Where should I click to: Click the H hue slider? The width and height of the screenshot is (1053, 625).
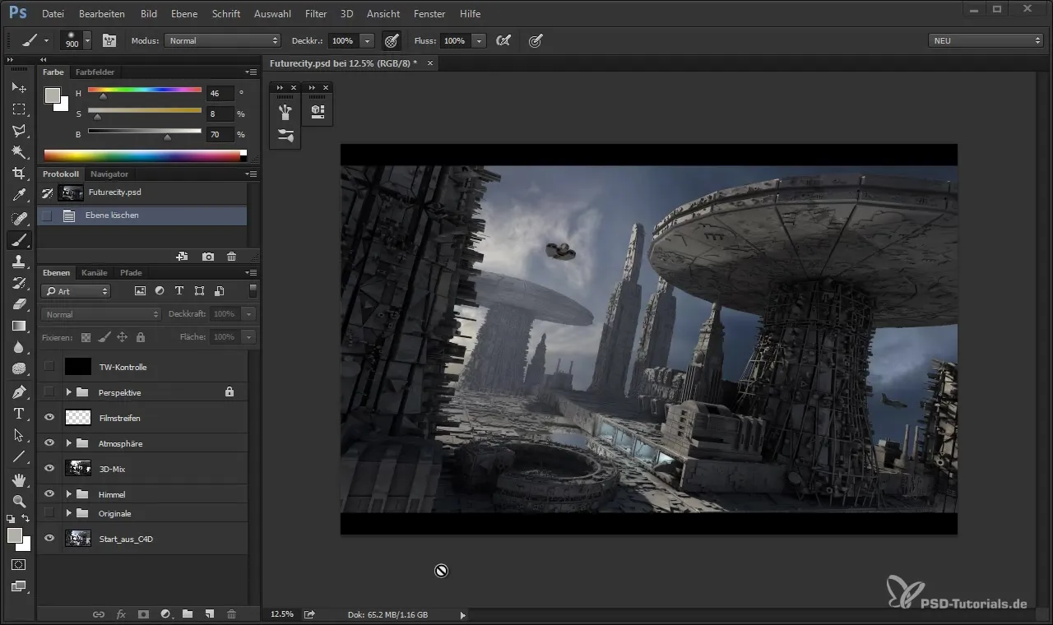(145, 90)
